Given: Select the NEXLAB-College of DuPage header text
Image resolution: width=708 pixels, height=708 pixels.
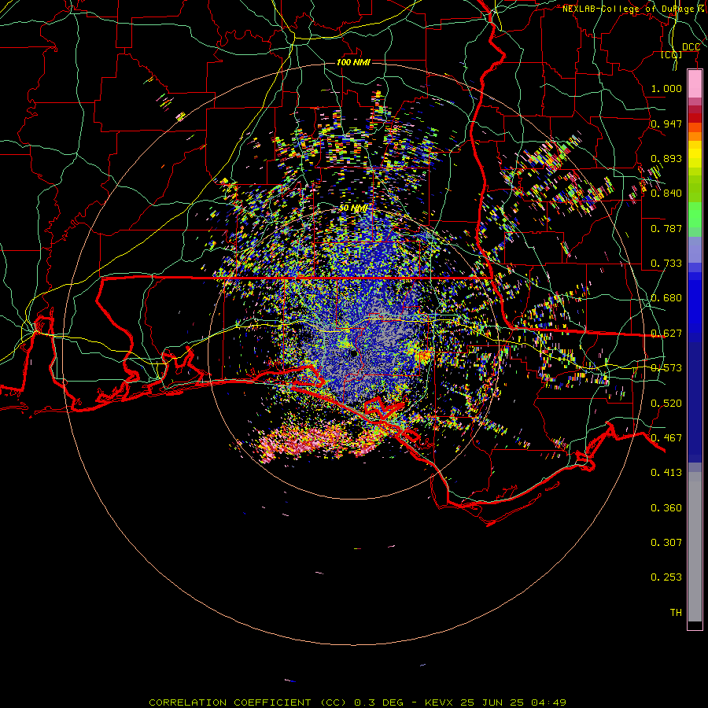Looking at the screenshot, I should (x=634, y=9).
